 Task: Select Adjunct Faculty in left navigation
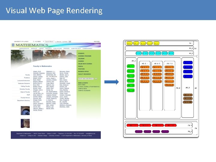coord(25,92)
